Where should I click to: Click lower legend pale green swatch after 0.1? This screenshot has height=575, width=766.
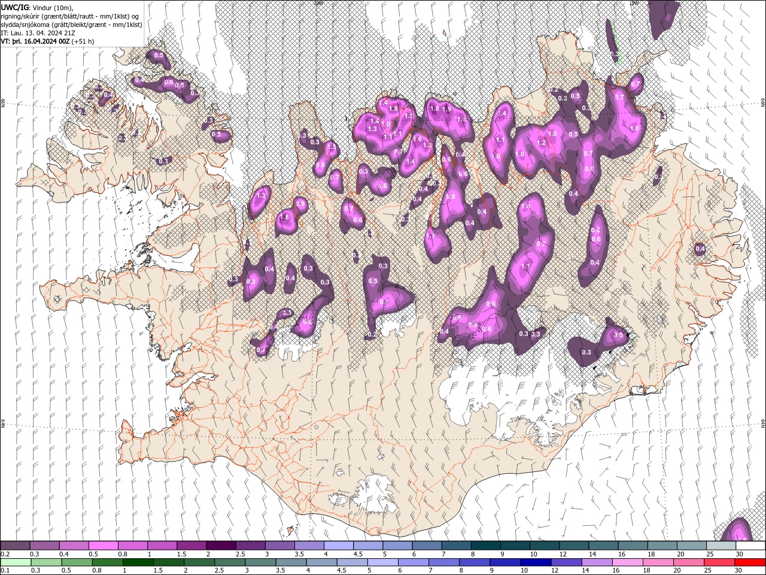[15, 562]
